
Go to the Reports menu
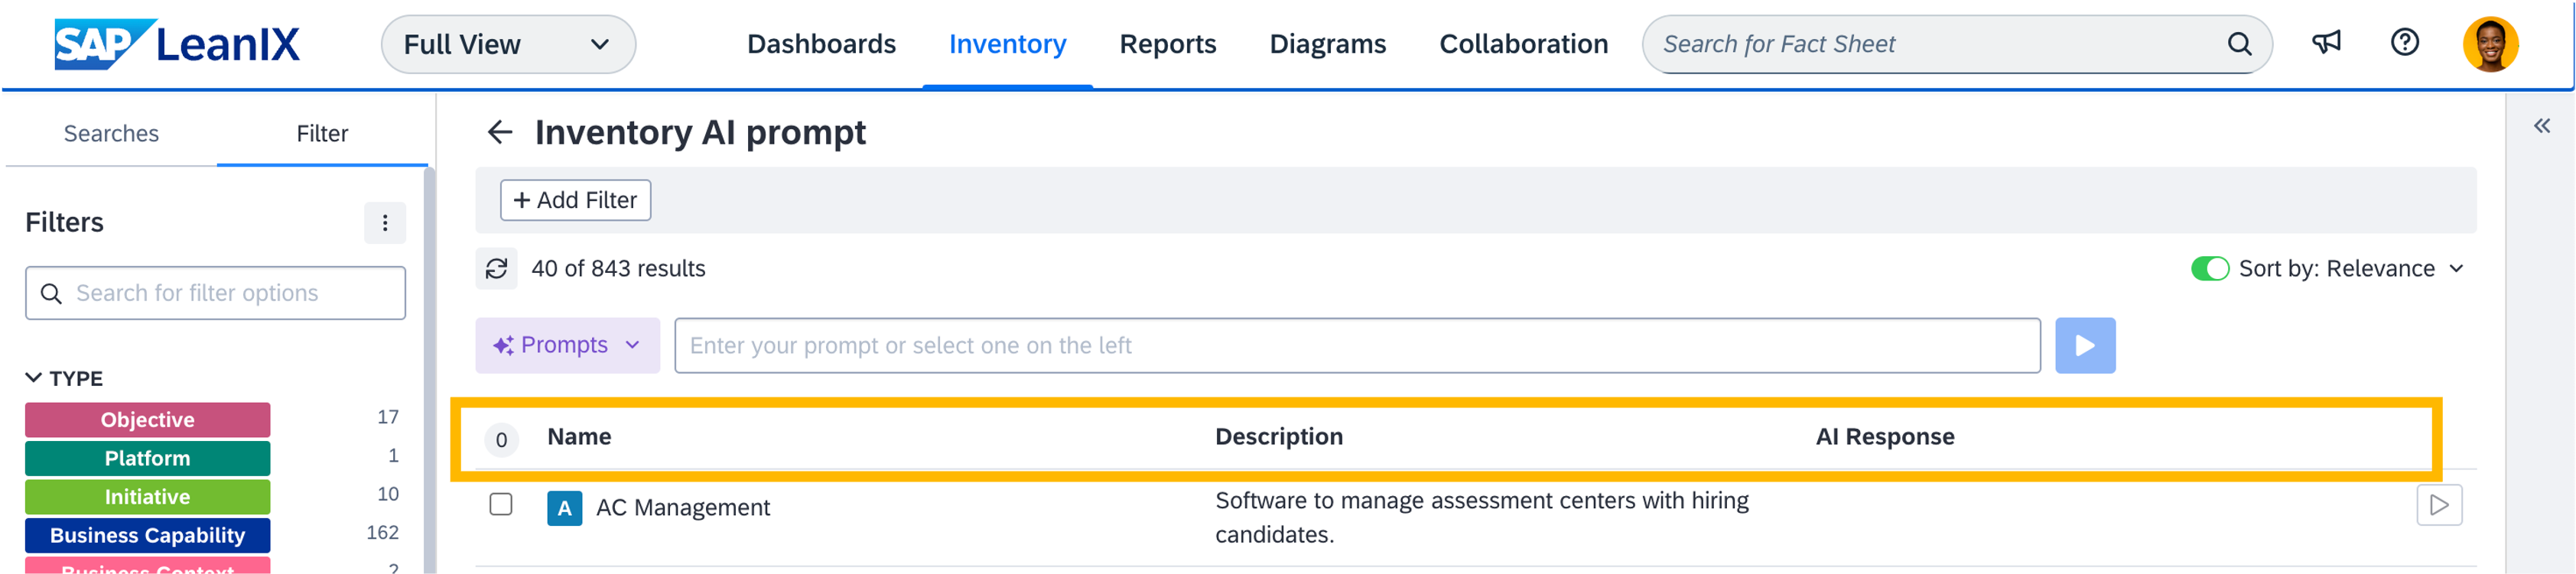click(1167, 44)
